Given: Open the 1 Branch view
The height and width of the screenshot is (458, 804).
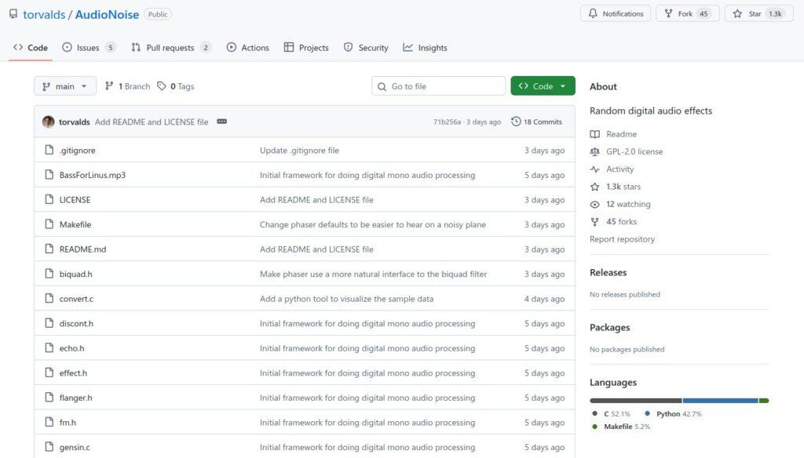Looking at the screenshot, I should tap(126, 86).
